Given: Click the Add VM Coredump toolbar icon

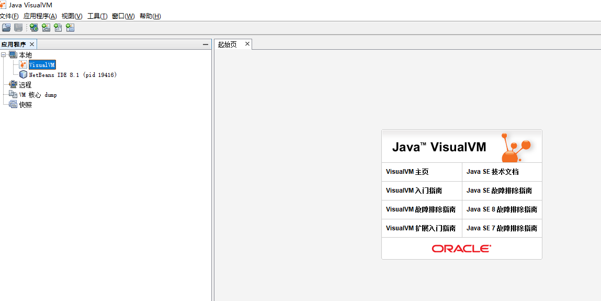Looking at the screenshot, I should click(x=58, y=28).
